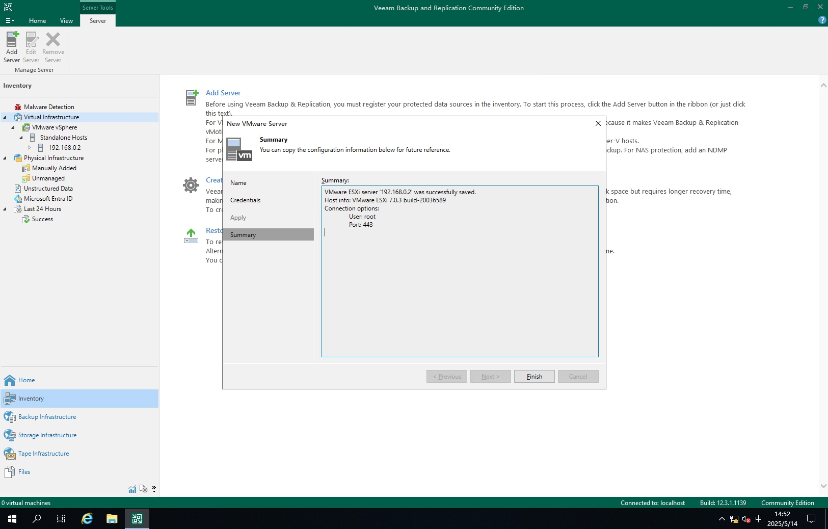Switch to the View ribbon tab
The width and height of the screenshot is (828, 529).
(x=66, y=21)
